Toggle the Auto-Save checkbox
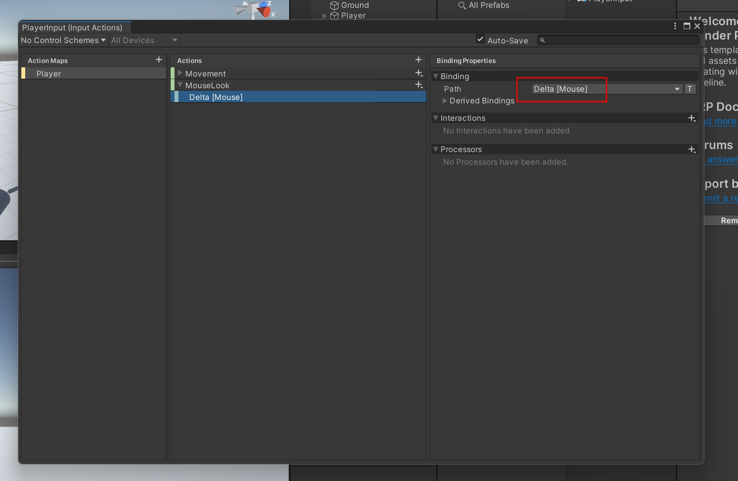This screenshot has height=481, width=738. tap(480, 39)
